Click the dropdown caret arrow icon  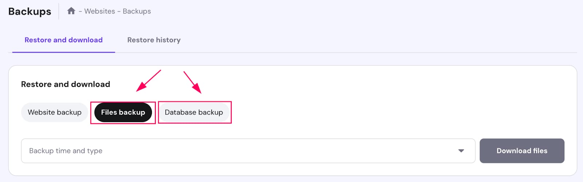pos(461,151)
